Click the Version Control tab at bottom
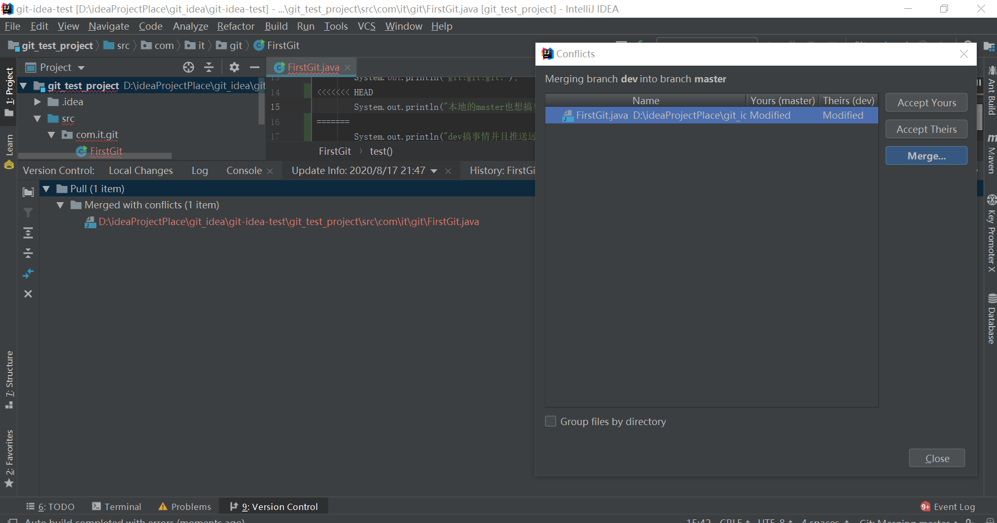997x523 pixels. pos(274,507)
